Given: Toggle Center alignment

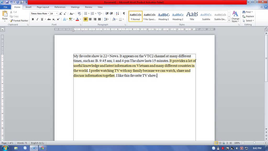Looking at the screenshot, I should pyautogui.click(x=90, y=19).
